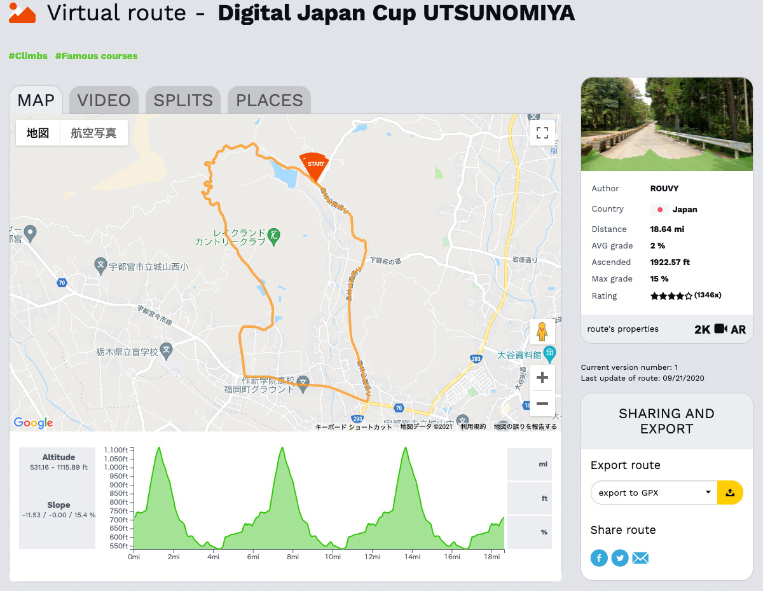Click the Japan flag icon
Image resolution: width=763 pixels, height=591 pixels.
tap(660, 209)
